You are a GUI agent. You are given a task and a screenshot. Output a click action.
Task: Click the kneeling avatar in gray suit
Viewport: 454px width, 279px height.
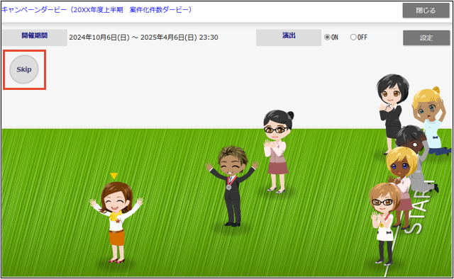coord(417,158)
